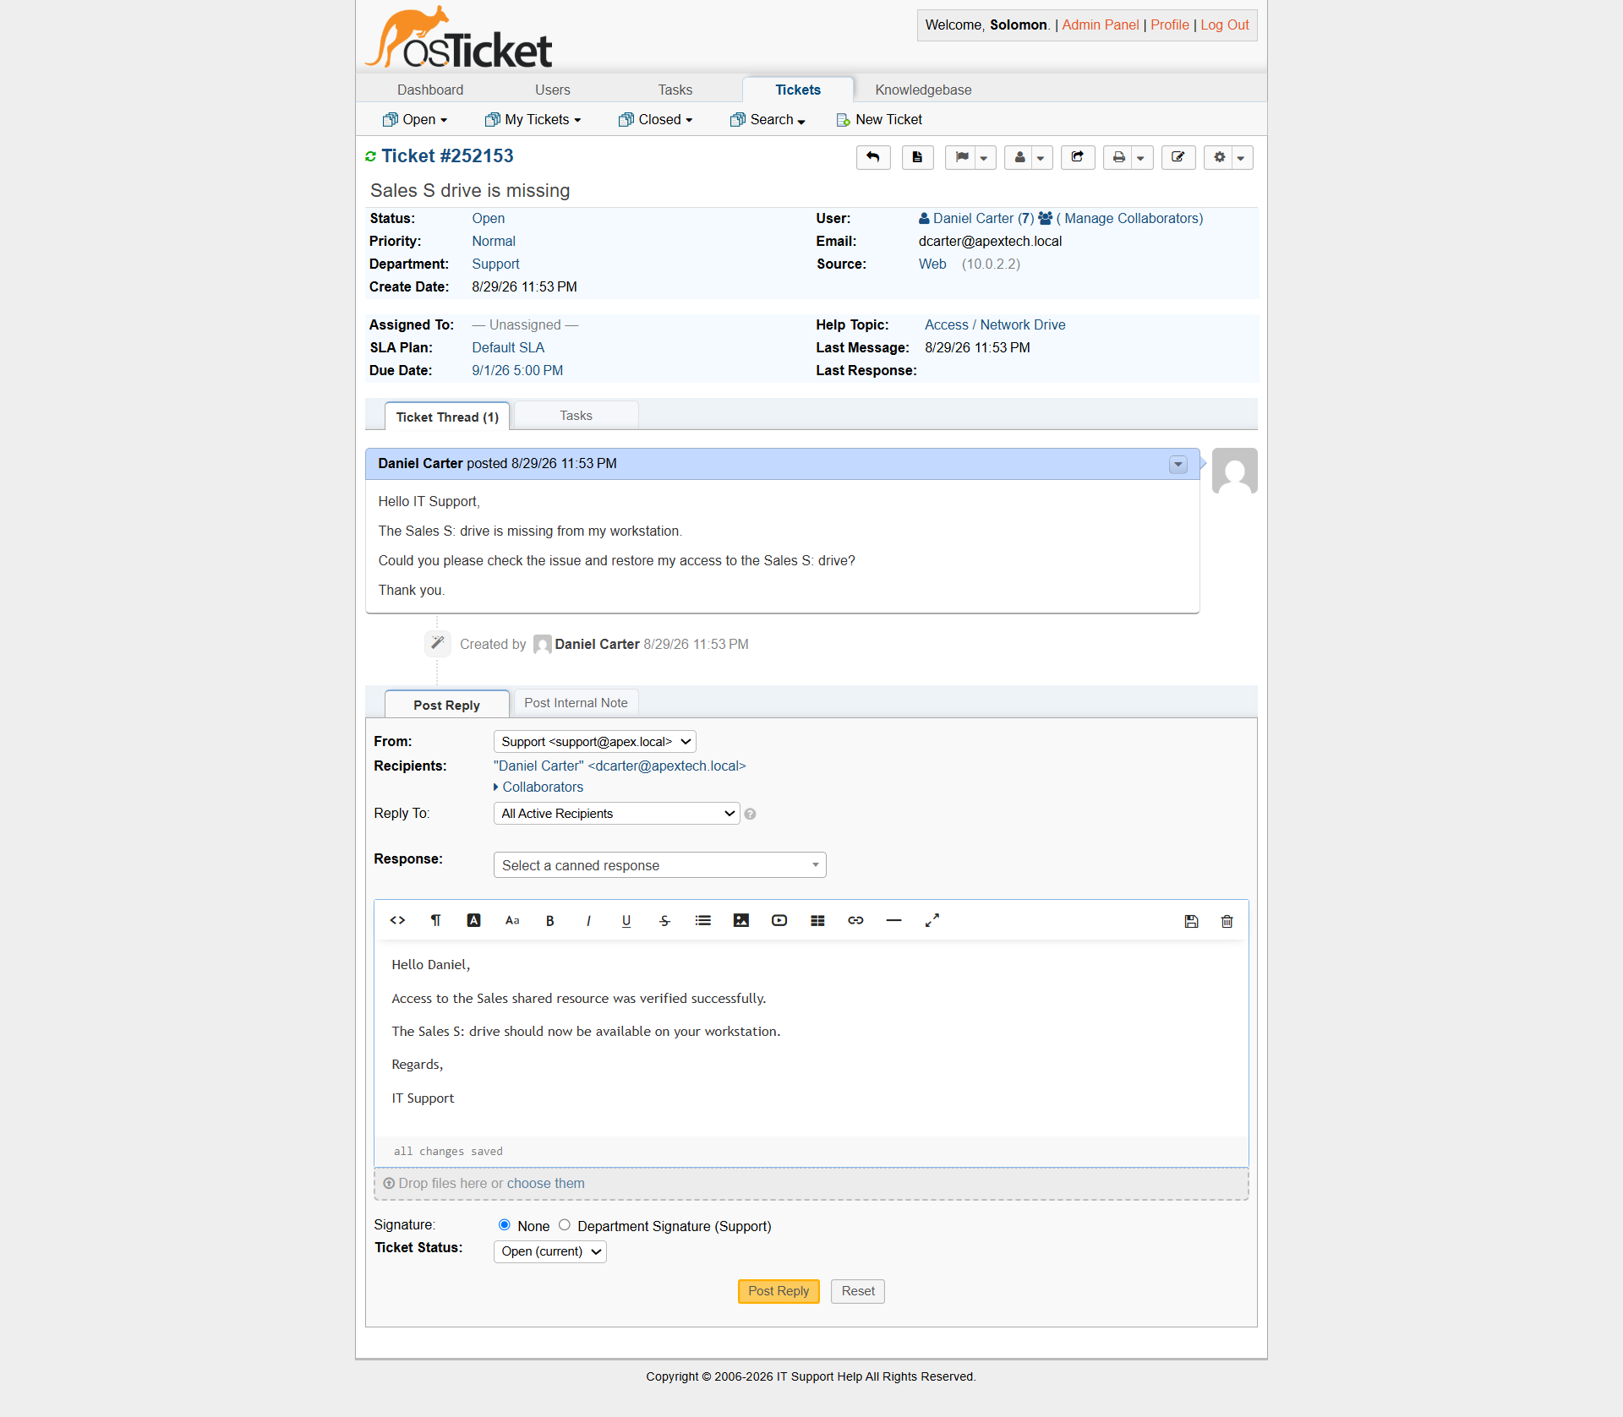
Task: Open the Reply To recipients dropdown
Action: pos(616,814)
